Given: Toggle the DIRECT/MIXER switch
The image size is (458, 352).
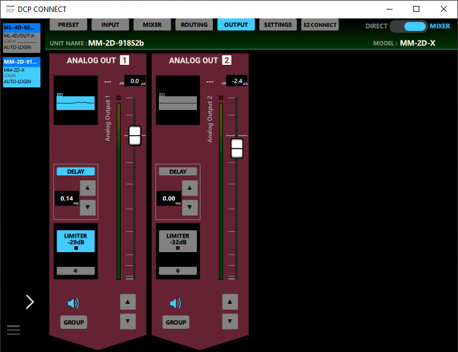Looking at the screenshot, I should [409, 26].
